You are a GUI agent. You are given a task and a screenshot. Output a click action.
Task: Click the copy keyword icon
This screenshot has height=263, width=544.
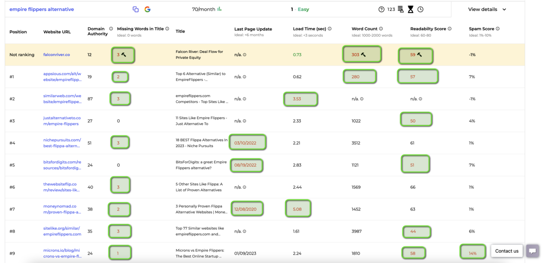pos(135,9)
